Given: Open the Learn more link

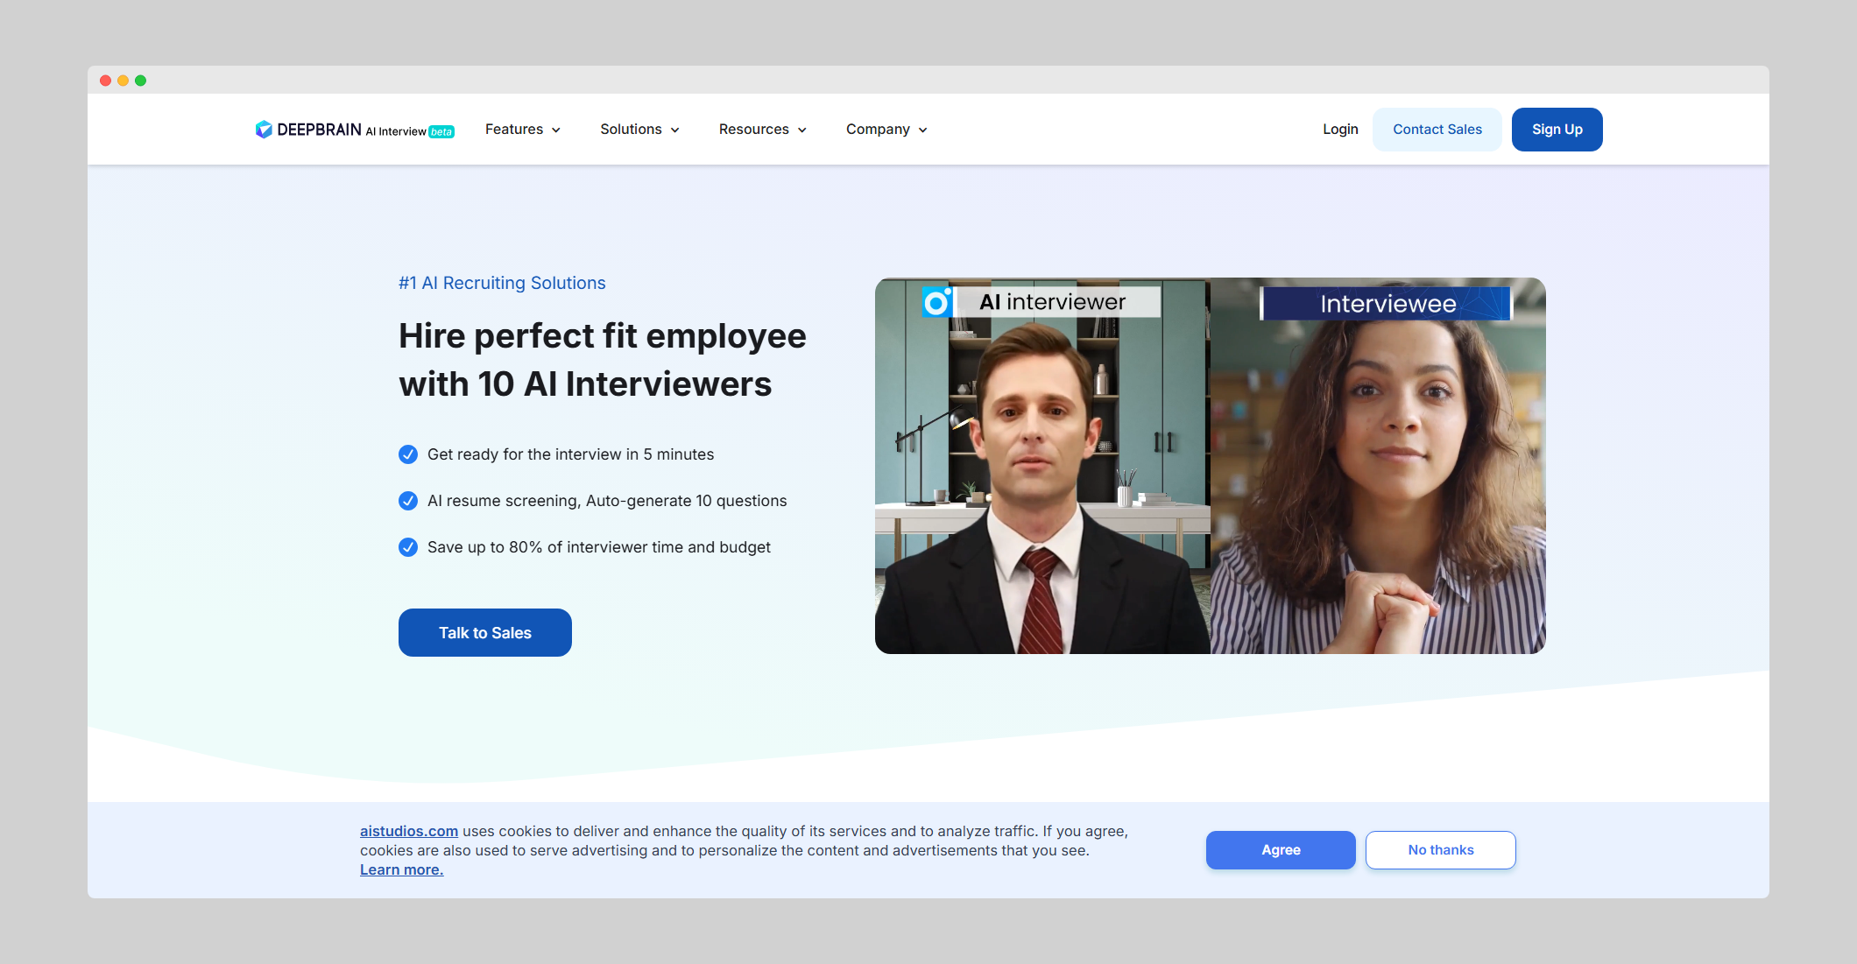Looking at the screenshot, I should coord(402,869).
